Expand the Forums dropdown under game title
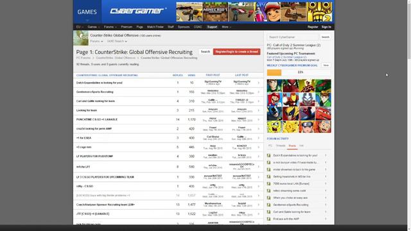The height and width of the screenshot is (231, 411). (x=96, y=41)
